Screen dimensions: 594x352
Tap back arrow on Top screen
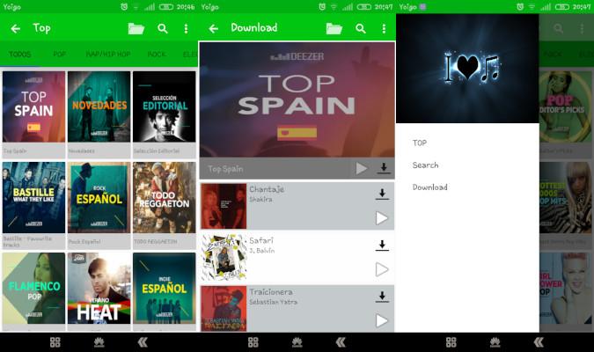tap(15, 29)
